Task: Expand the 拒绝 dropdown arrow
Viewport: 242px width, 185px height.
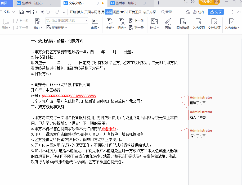Action: [125, 28]
